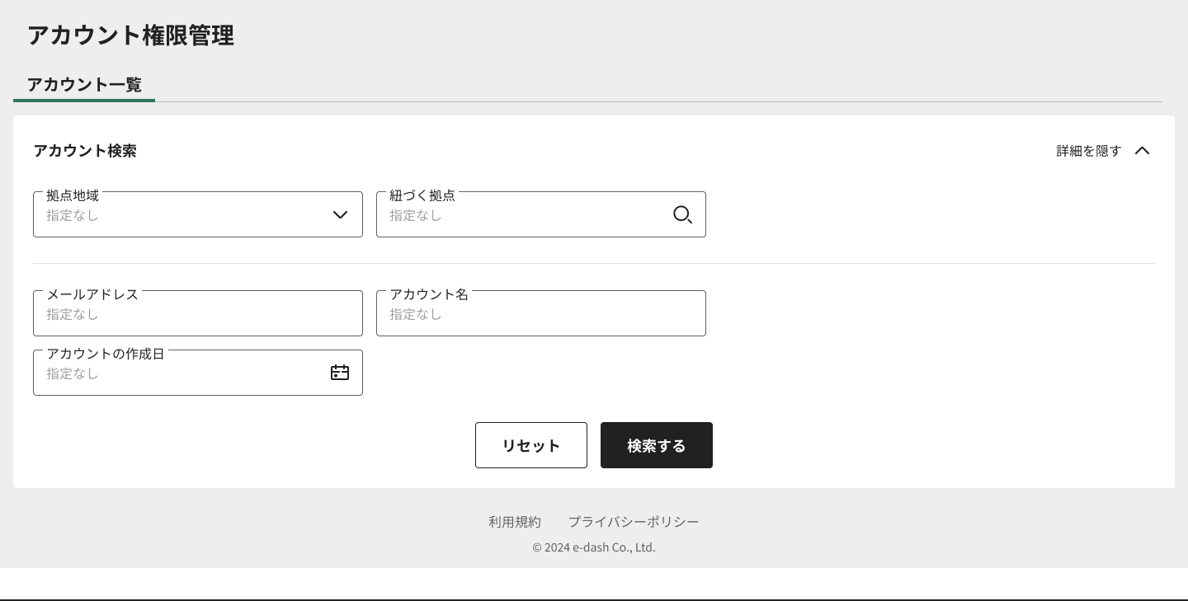Image resolution: width=1188 pixels, height=601 pixels.
Task: Select the アカウント権限管理 page heading
Action: click(130, 36)
